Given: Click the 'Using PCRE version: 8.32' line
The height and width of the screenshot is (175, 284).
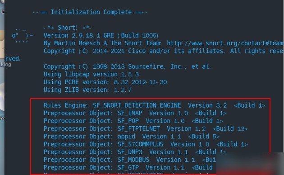Looking at the screenshot, I should pyautogui.click(x=105, y=82).
